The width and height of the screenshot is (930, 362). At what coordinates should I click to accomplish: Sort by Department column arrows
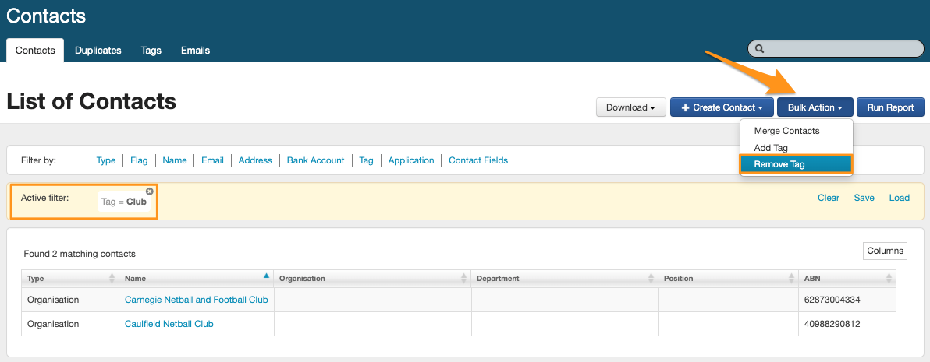652,279
